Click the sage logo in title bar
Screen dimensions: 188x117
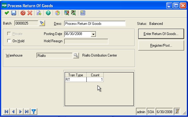point(4,5)
